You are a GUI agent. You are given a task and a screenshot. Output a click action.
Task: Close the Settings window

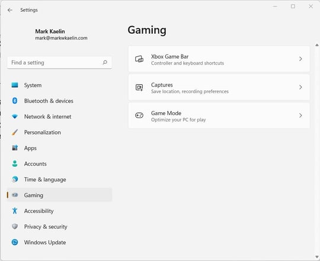(311, 7)
